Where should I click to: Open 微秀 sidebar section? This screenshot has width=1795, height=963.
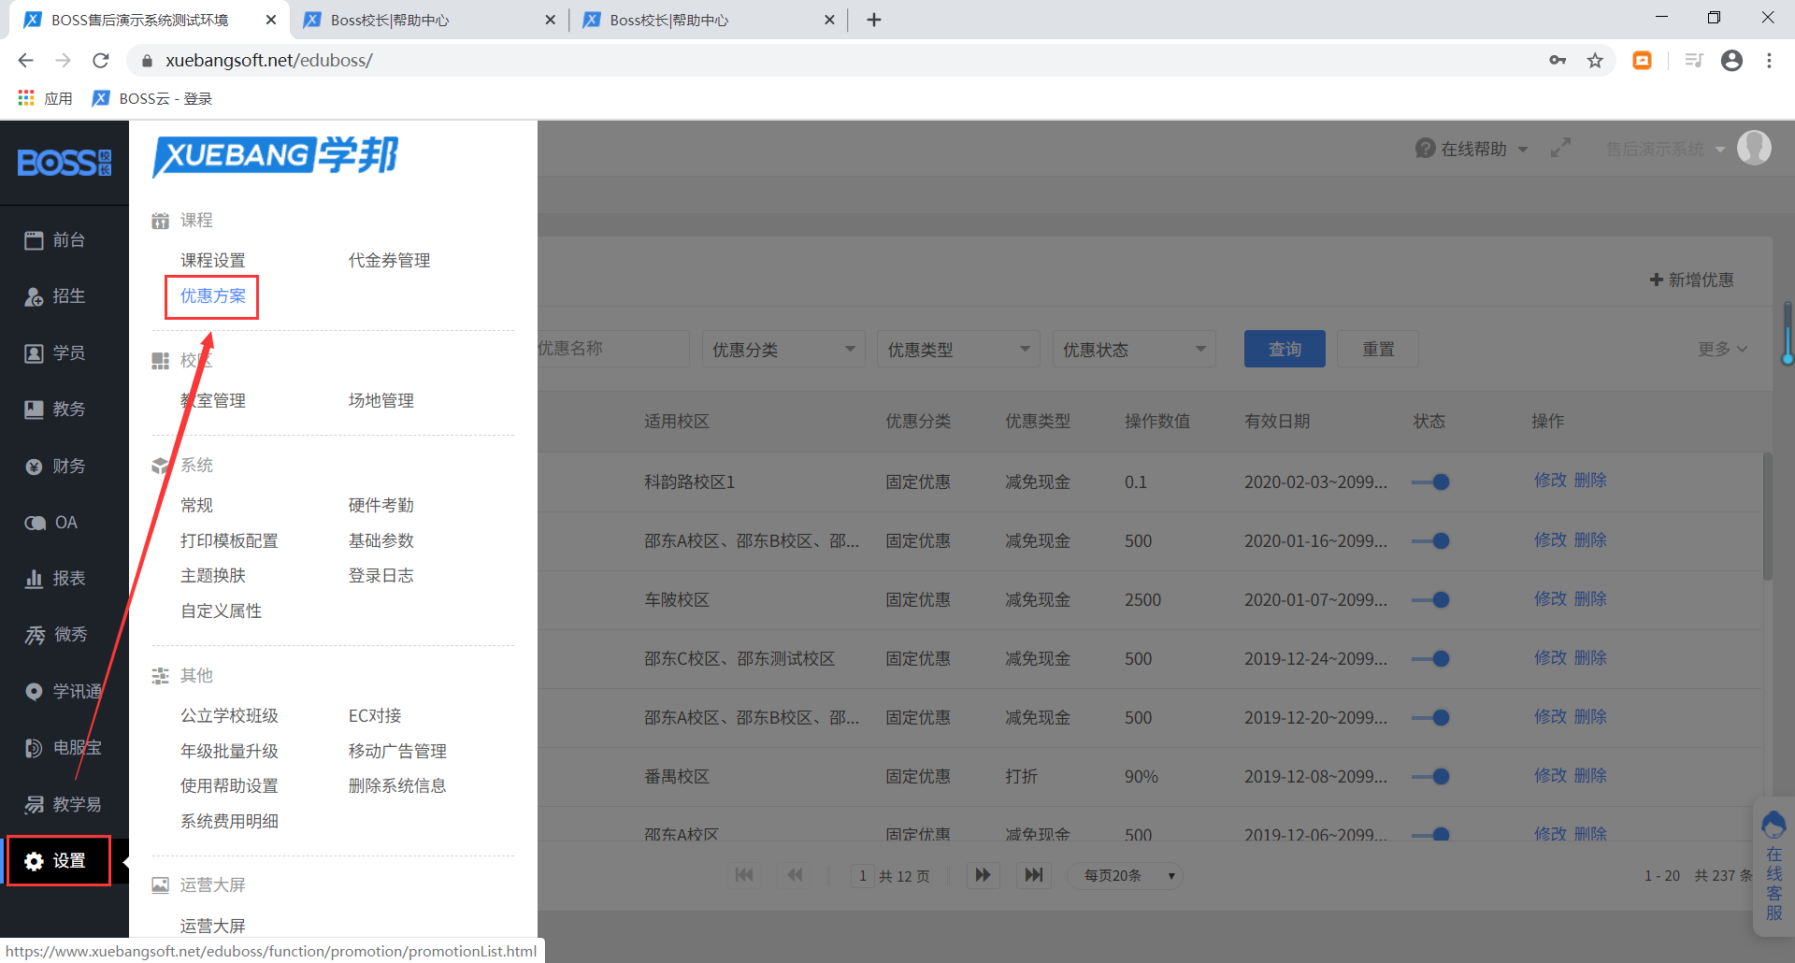tap(56, 635)
